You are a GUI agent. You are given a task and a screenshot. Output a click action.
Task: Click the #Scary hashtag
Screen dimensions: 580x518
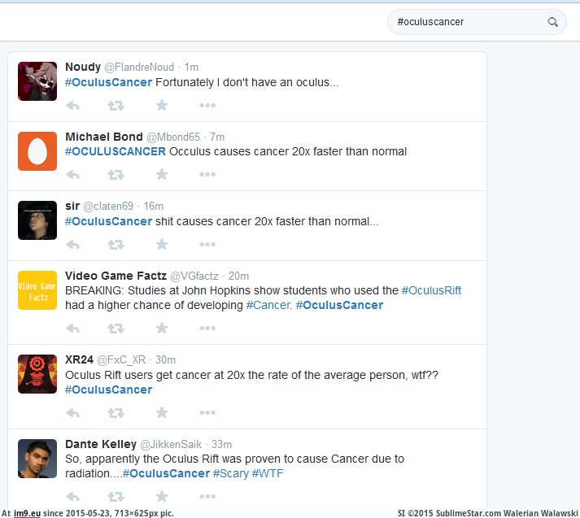[231, 473]
